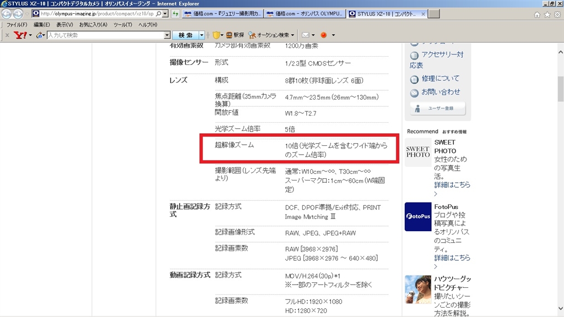
Task: Click the ユーザー登録 button
Action: 438,108
